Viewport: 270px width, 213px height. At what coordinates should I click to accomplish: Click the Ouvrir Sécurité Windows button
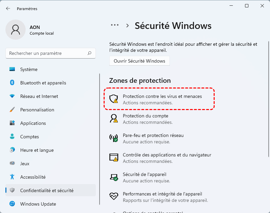139,61
